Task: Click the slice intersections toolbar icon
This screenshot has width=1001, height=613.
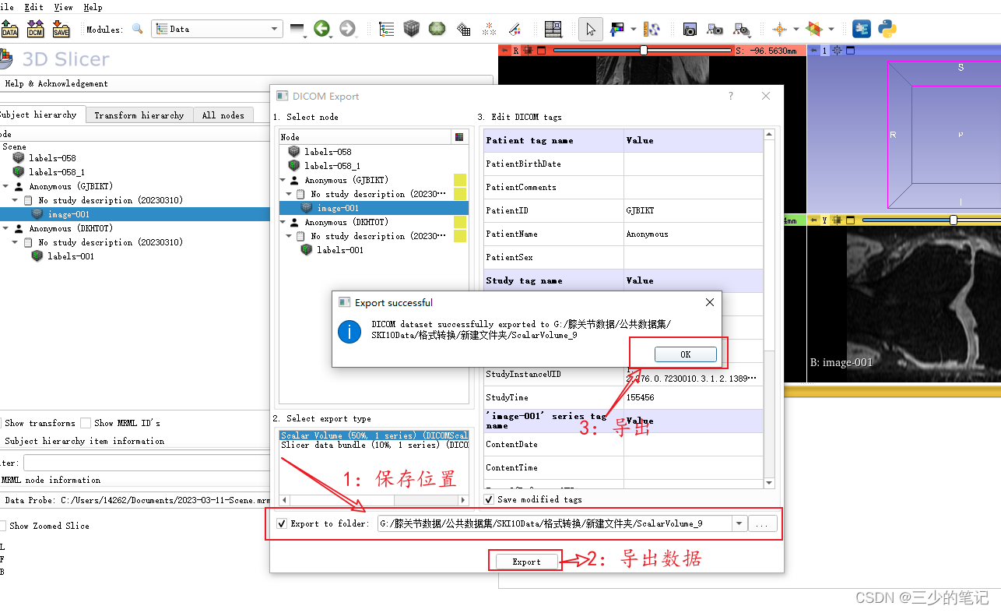Action: pyautogui.click(x=814, y=30)
